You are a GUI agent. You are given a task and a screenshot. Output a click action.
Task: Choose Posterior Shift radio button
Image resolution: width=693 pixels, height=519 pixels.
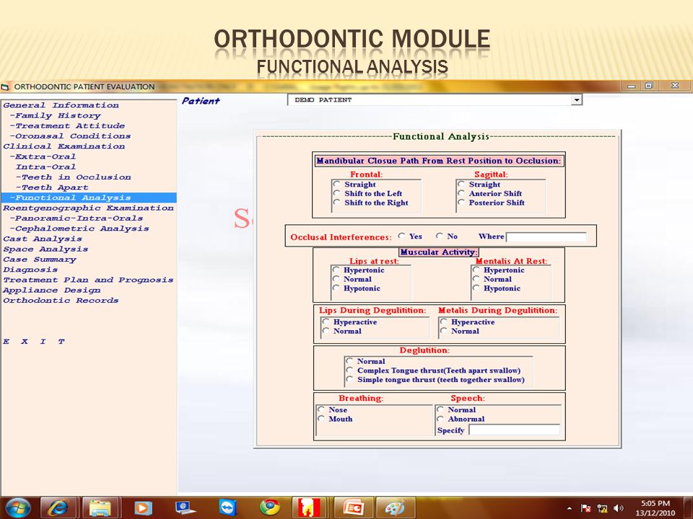pyautogui.click(x=461, y=203)
